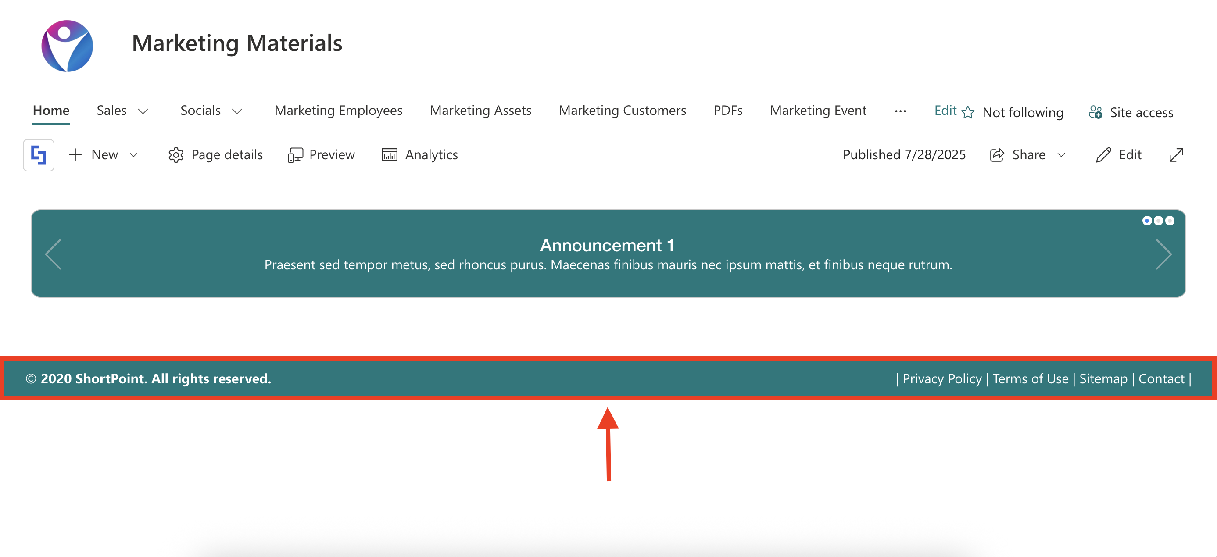Open Site access people icon
The width and height of the screenshot is (1217, 557).
(1095, 112)
